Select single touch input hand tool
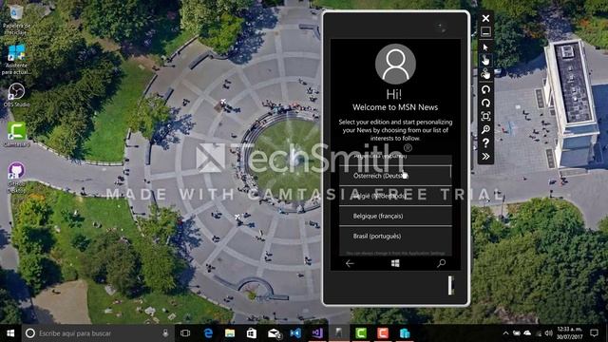The width and height of the screenshot is (608, 342). pos(485,61)
